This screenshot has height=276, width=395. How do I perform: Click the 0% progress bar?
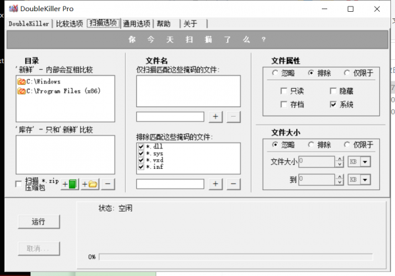236,257
